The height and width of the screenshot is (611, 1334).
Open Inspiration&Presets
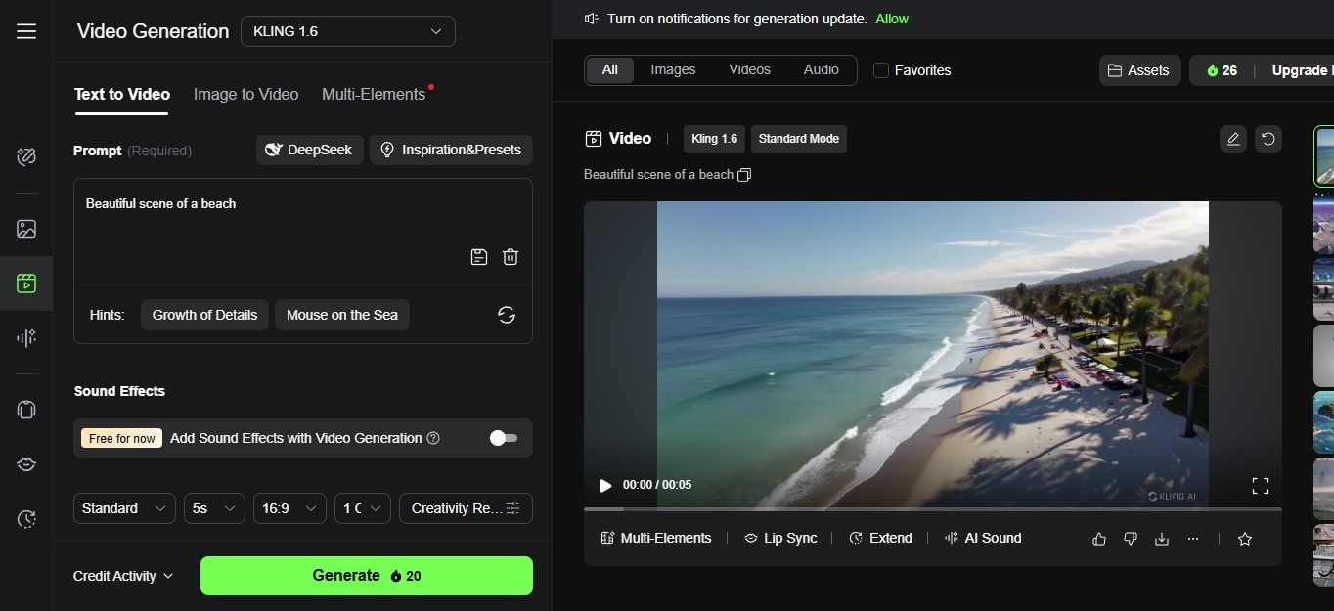(451, 151)
